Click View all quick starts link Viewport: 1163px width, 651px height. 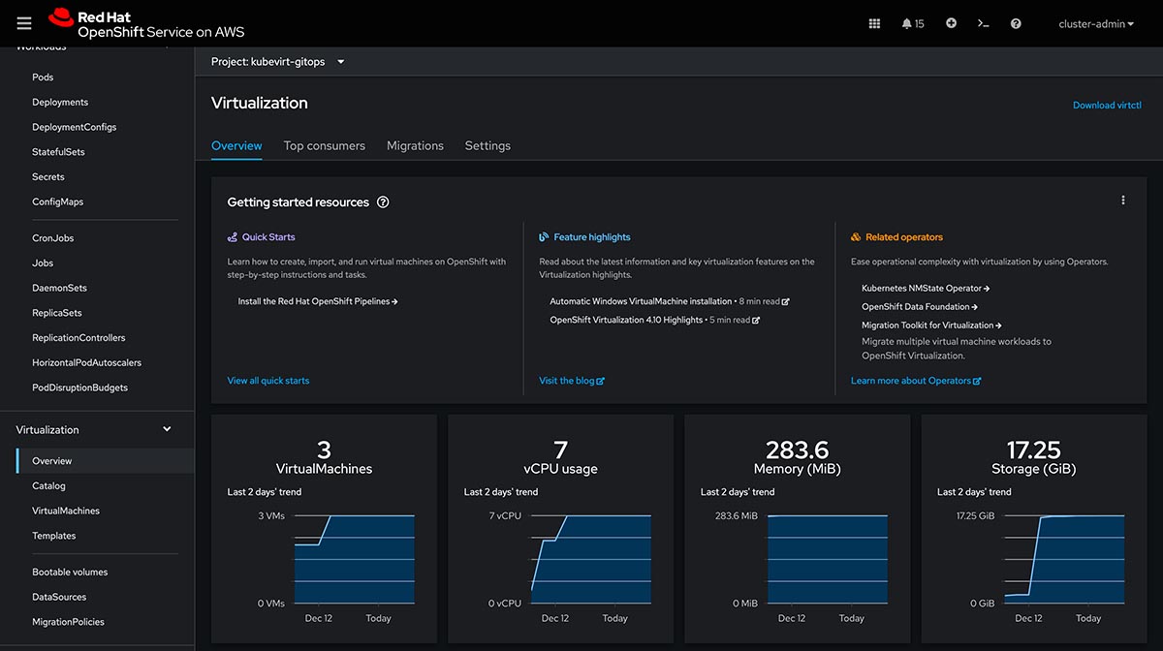[268, 381]
